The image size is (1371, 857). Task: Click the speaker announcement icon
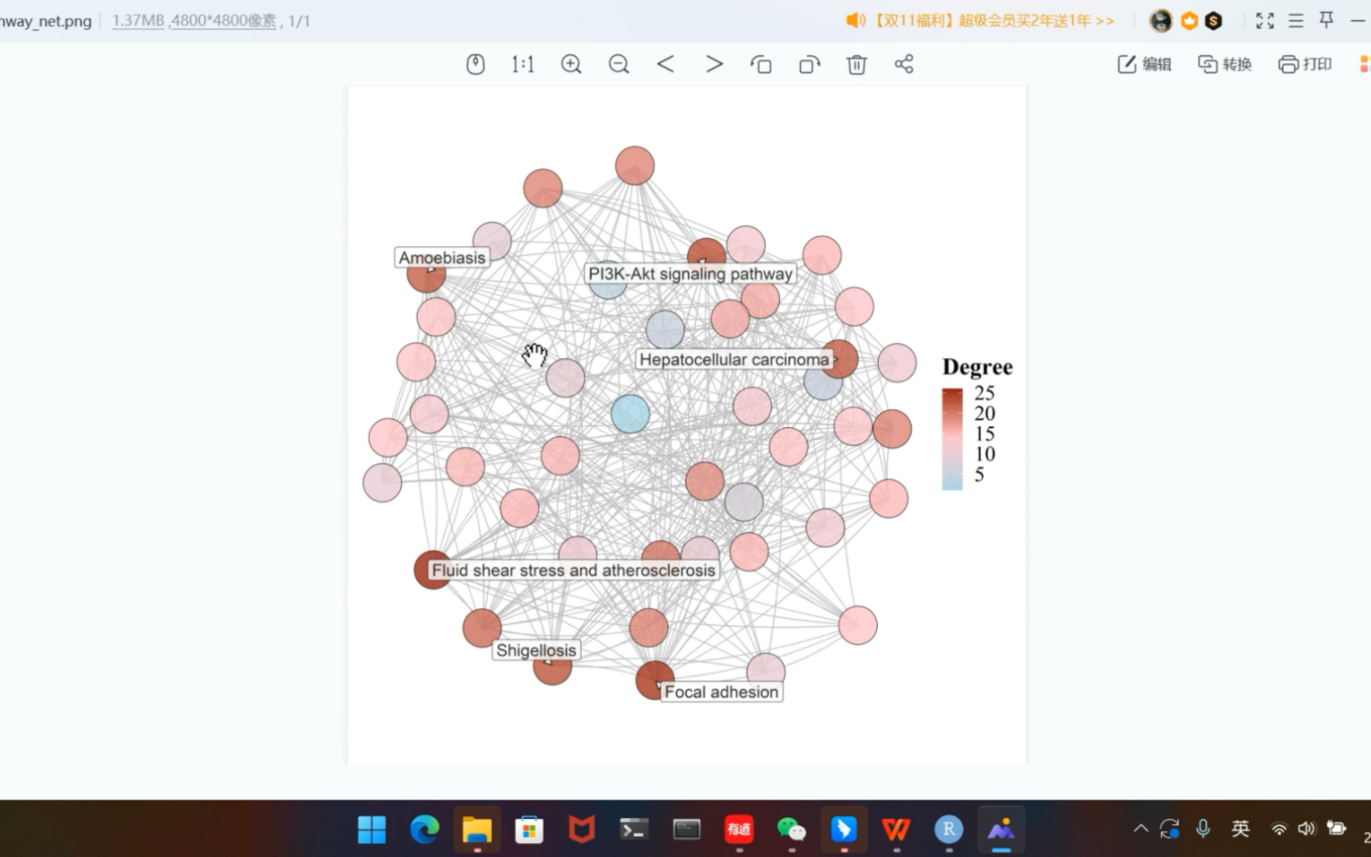click(854, 20)
